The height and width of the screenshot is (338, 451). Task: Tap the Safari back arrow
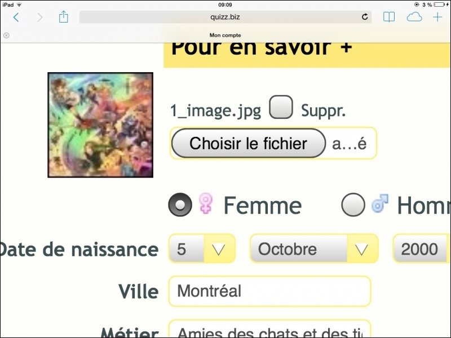[x=16, y=17]
